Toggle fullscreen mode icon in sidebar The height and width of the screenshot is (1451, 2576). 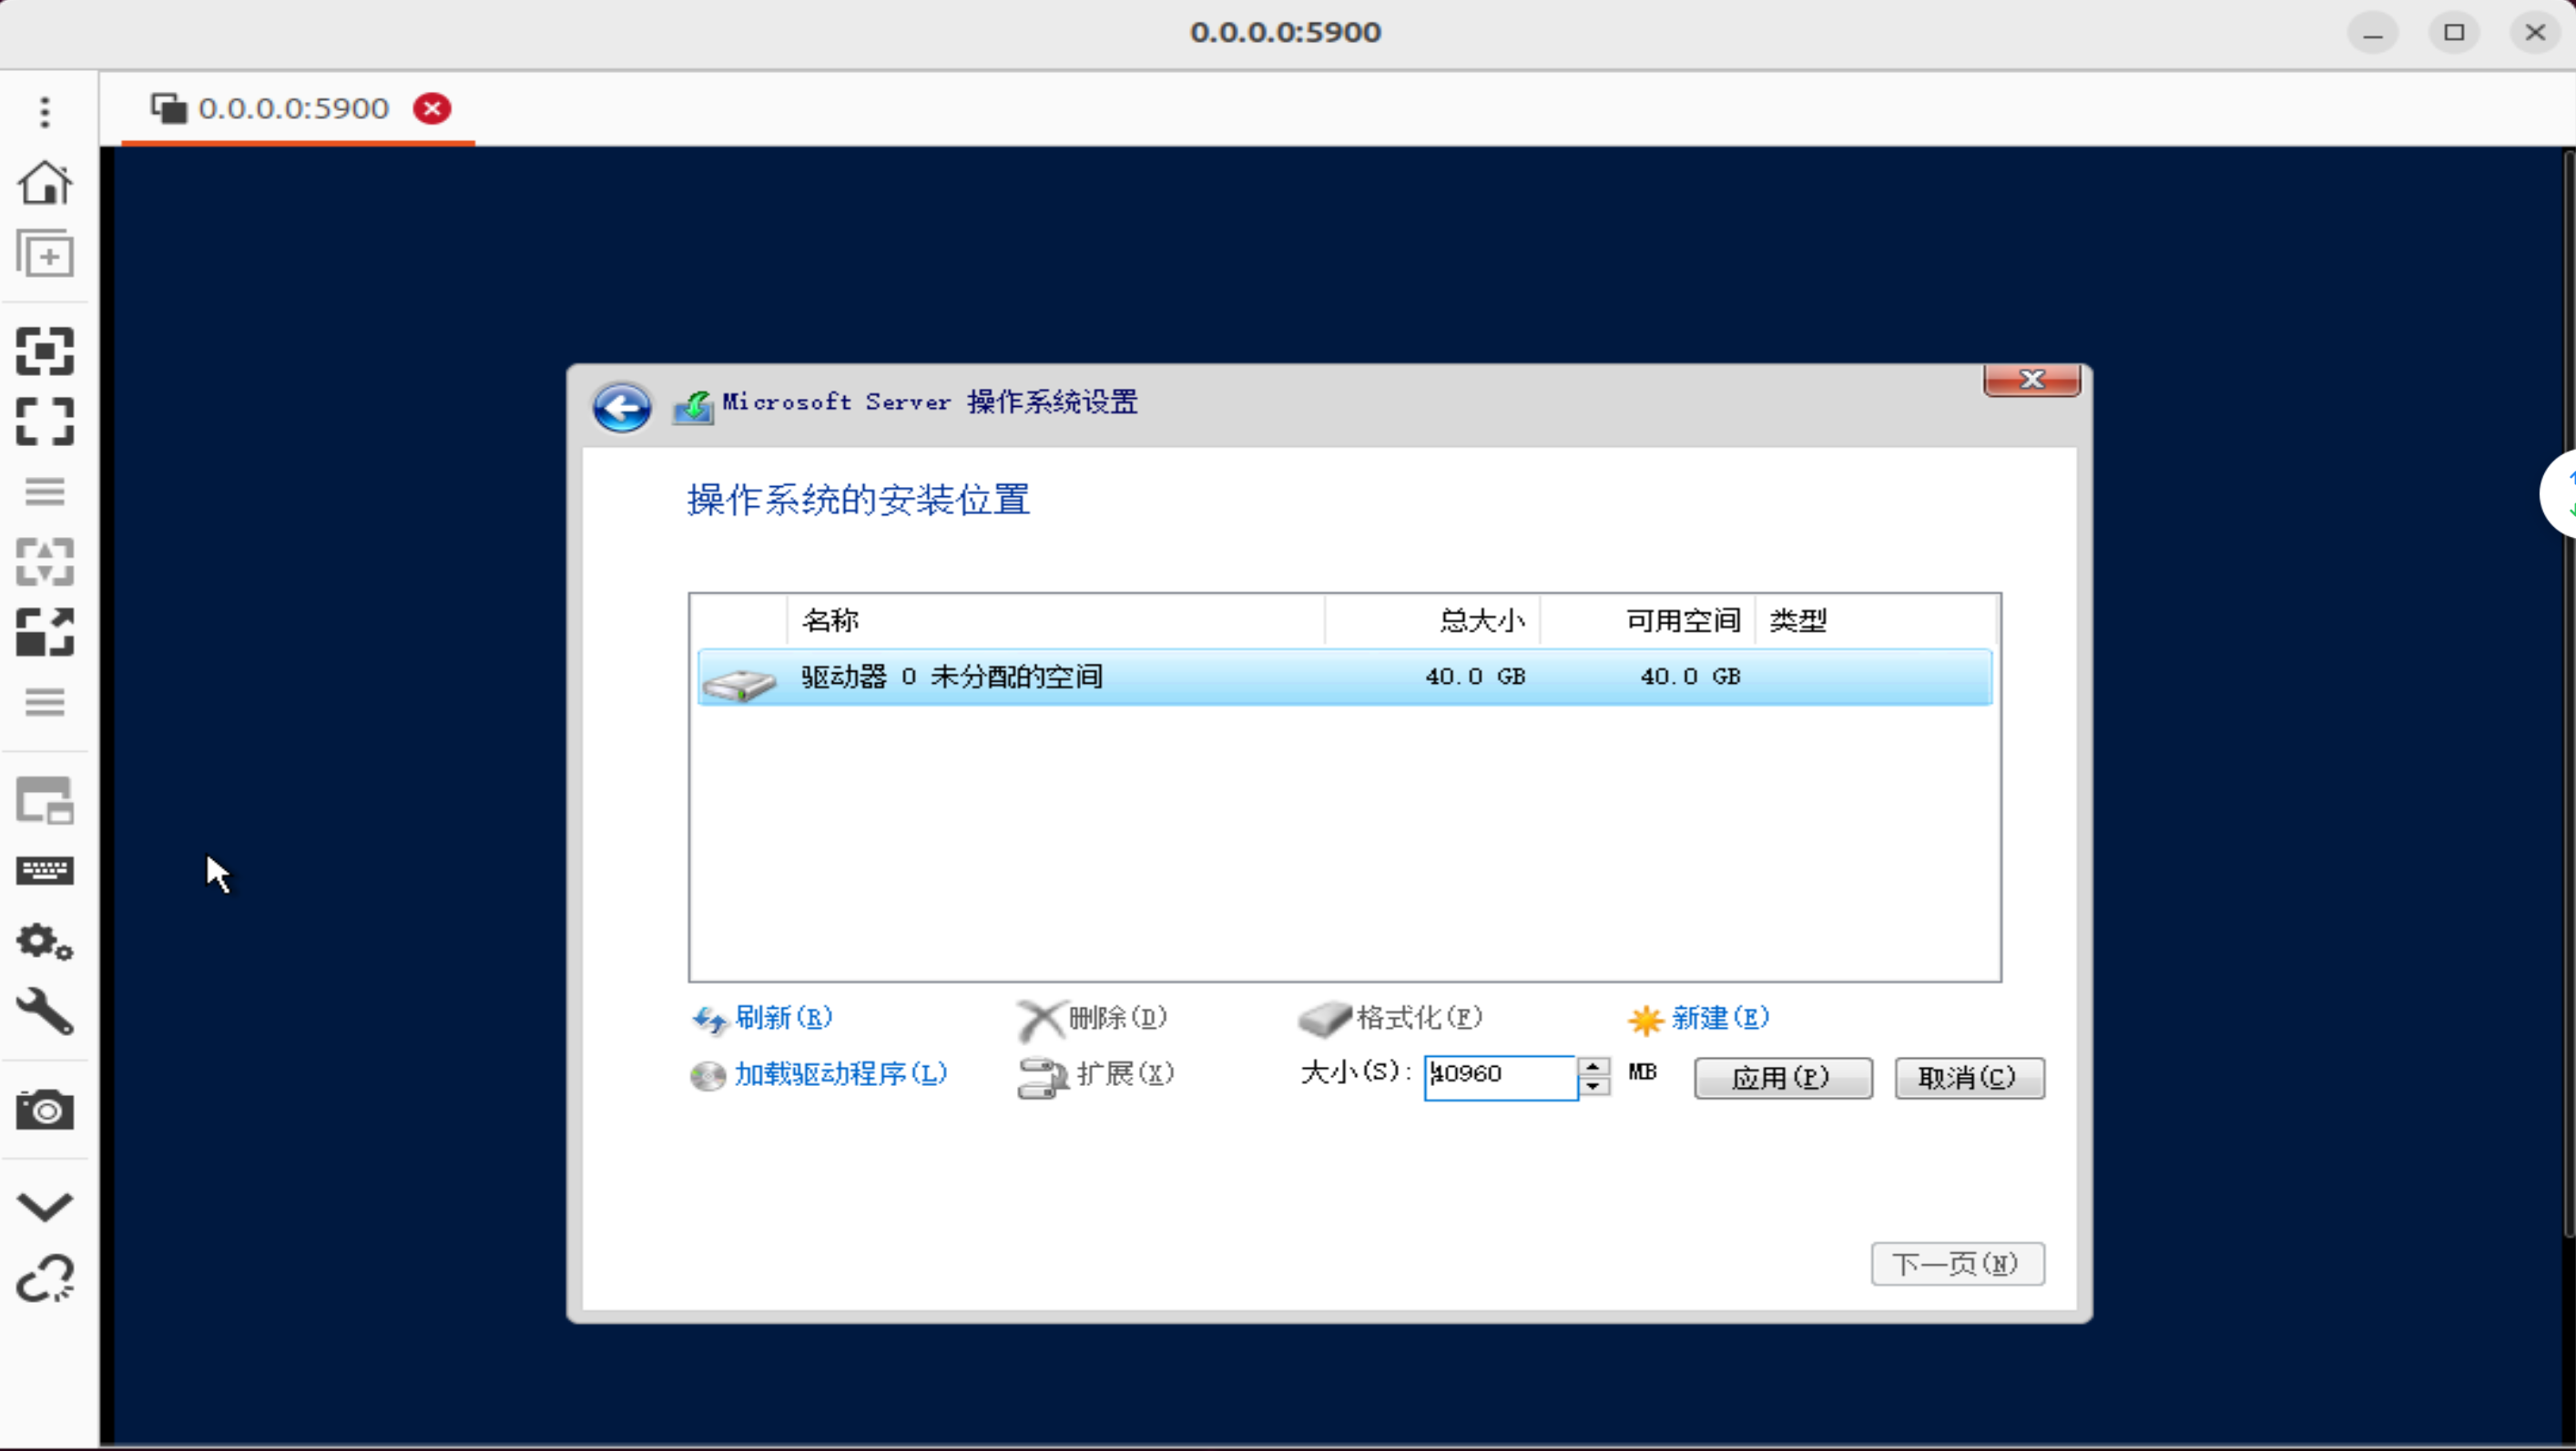45,421
